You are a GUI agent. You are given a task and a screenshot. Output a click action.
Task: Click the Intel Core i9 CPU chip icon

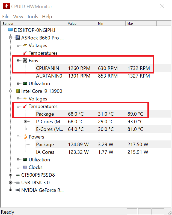(x=18, y=91)
